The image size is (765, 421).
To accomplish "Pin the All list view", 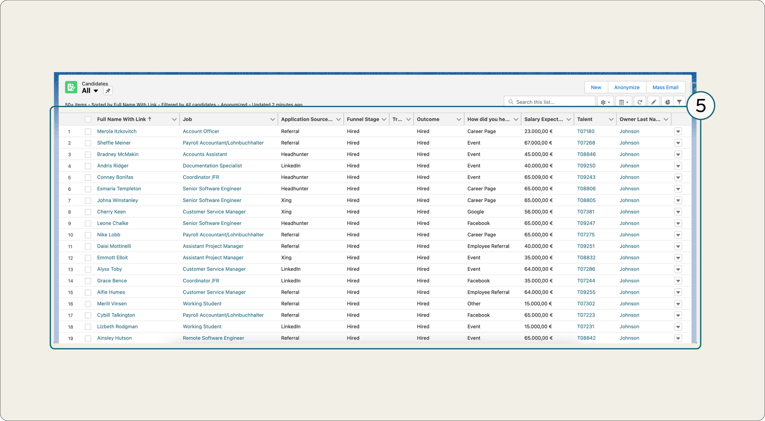I will click(108, 91).
